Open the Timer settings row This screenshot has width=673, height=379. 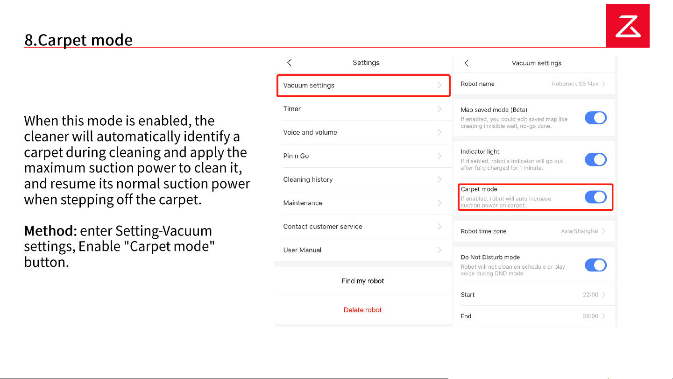point(363,109)
